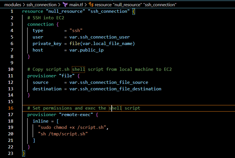Click the "sudo chmod +x /script.sh" string

click(73, 127)
